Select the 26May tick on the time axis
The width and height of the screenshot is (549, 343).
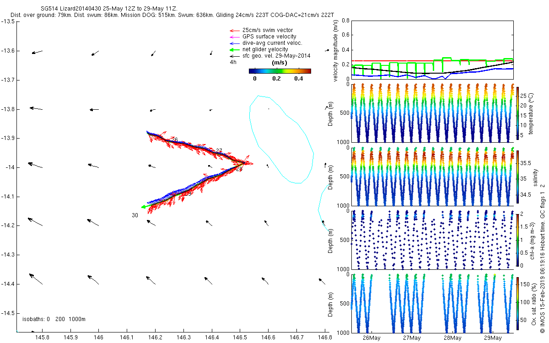[x=371, y=338]
